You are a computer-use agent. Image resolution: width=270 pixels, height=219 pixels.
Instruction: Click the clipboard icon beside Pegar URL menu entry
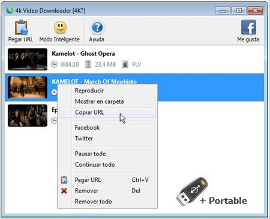64,180
